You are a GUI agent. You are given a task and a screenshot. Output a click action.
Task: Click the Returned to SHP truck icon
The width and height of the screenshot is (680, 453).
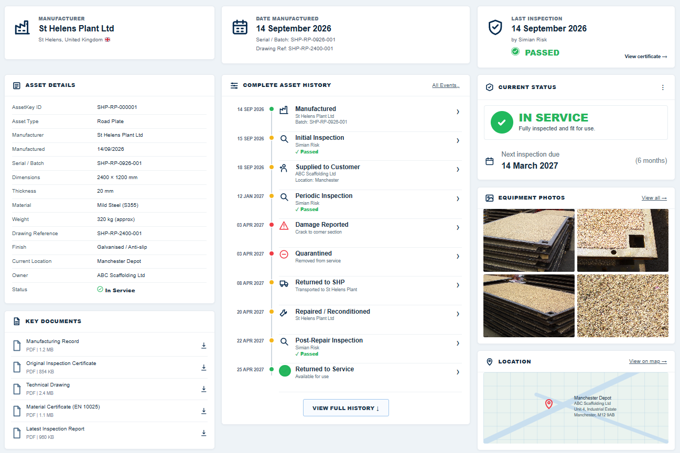pyautogui.click(x=284, y=283)
